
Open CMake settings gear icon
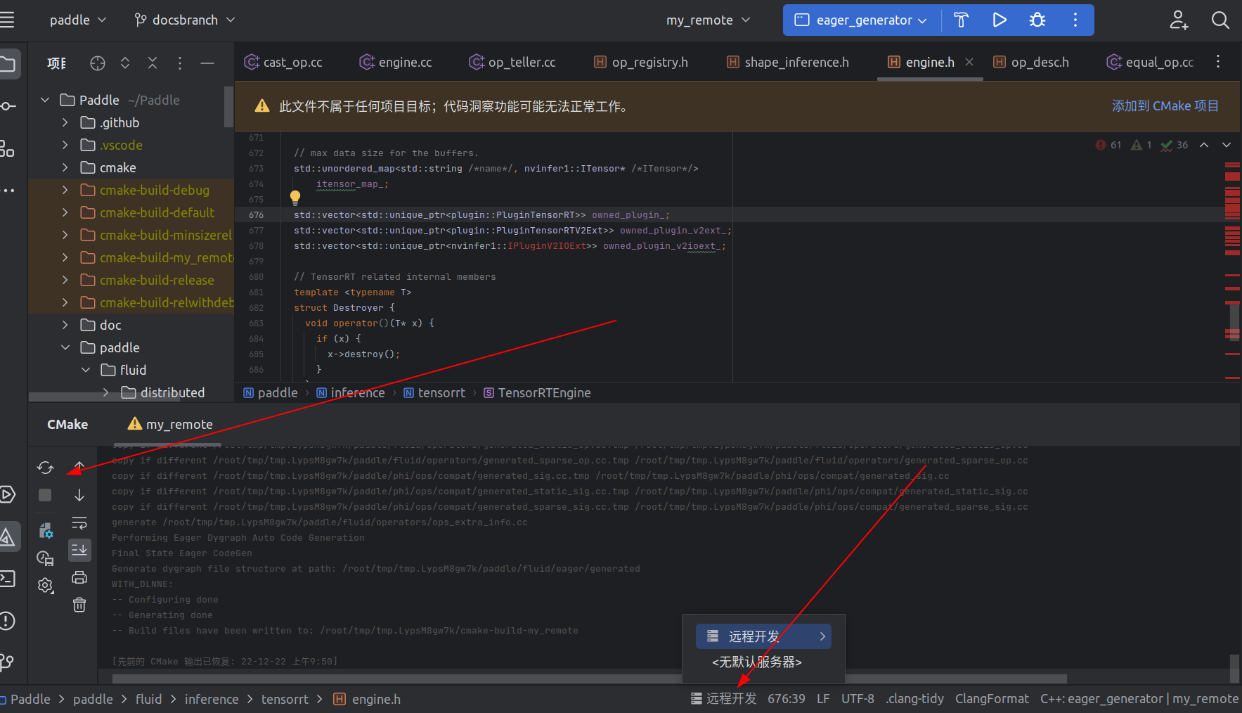[46, 585]
